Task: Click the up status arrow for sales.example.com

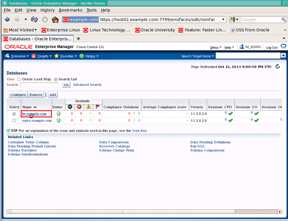Action: tap(59, 120)
